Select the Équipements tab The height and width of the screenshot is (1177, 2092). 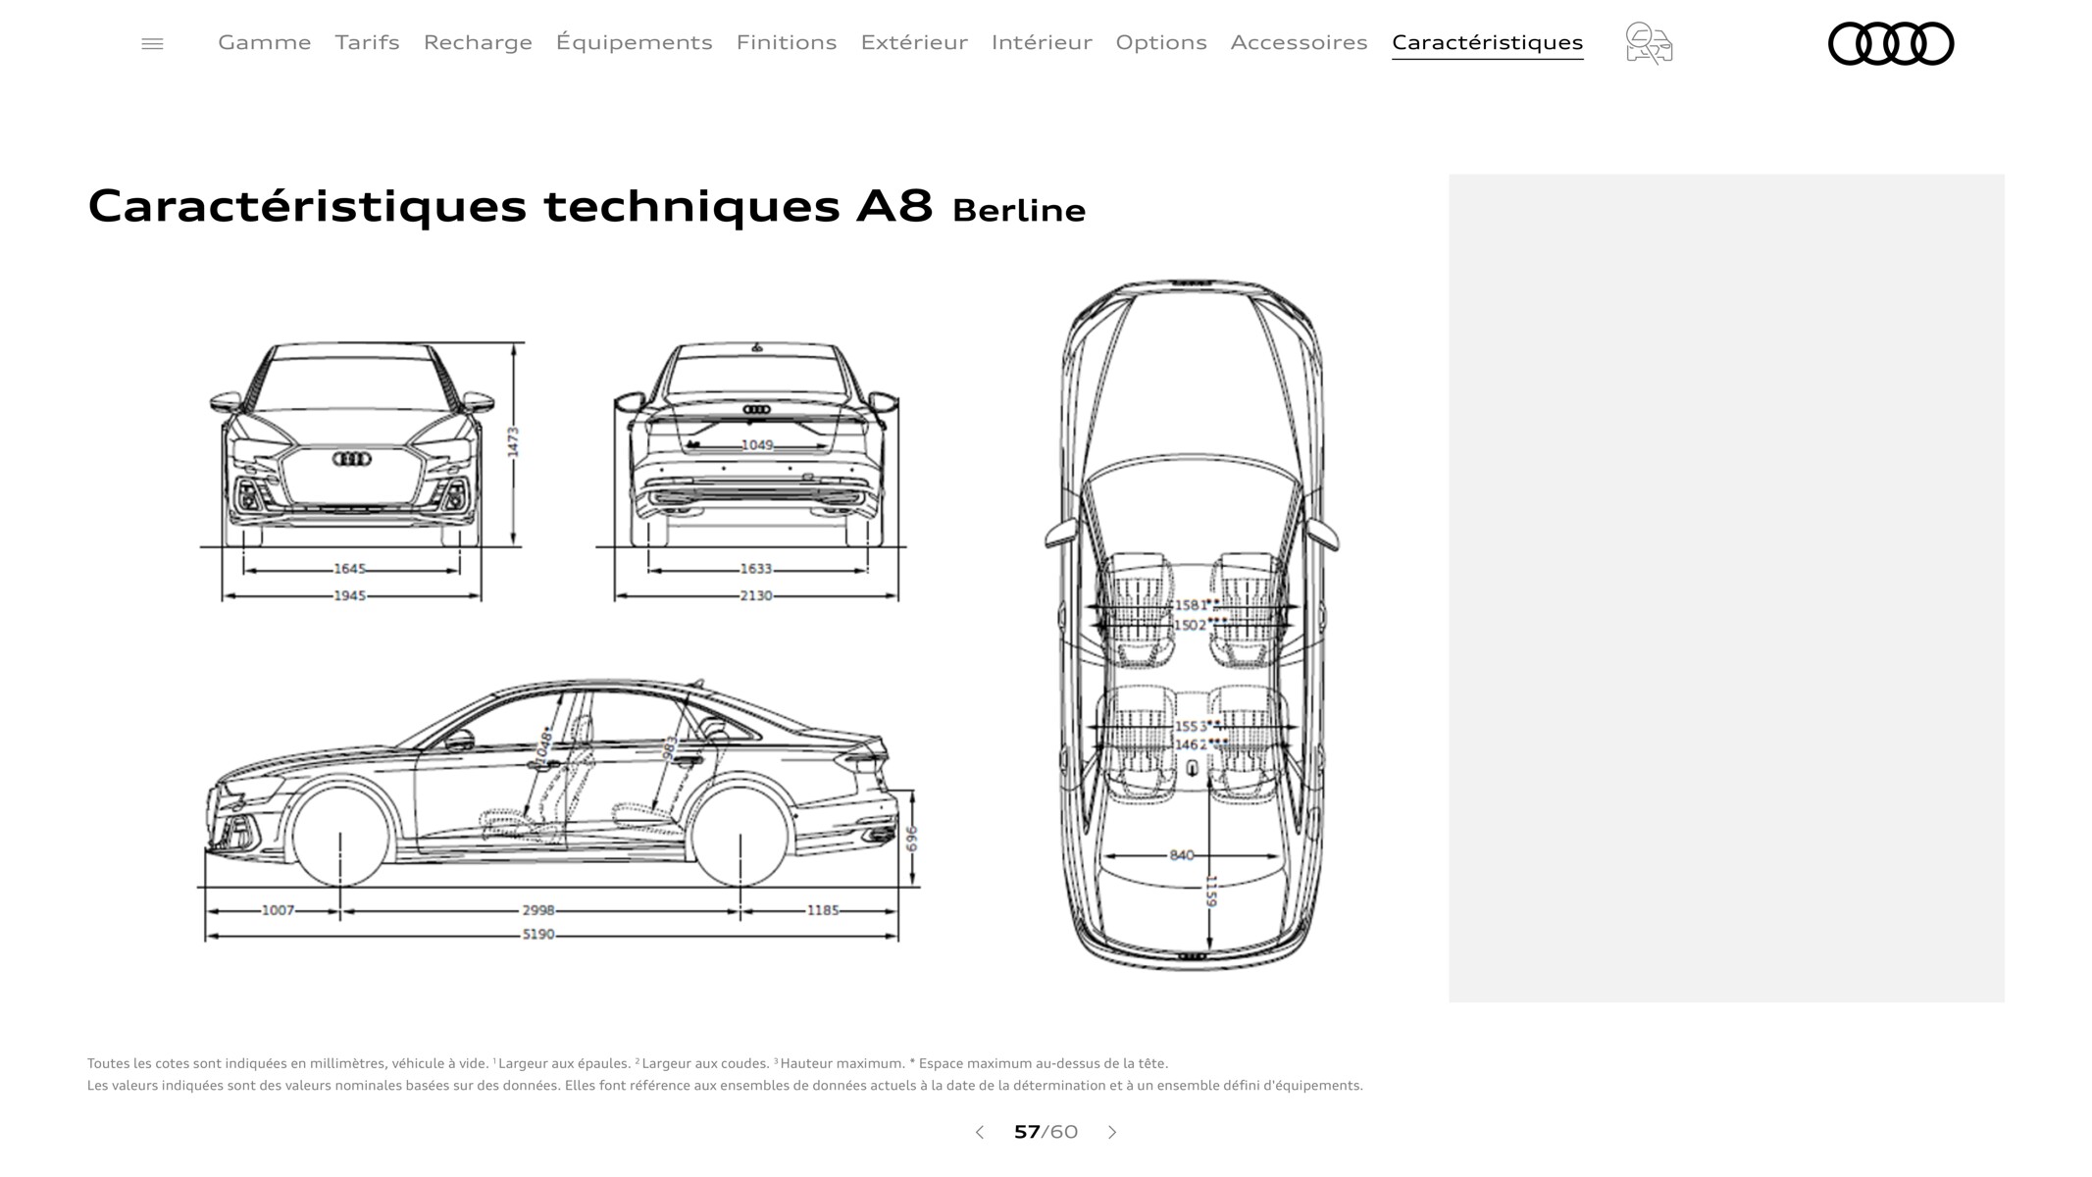click(x=634, y=42)
